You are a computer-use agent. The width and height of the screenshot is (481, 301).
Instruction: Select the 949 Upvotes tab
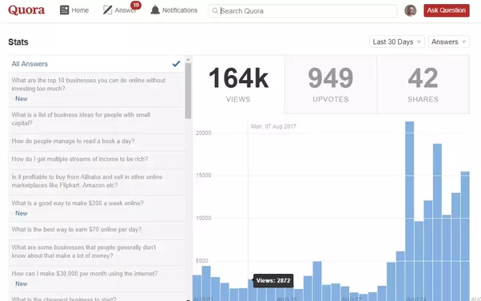(331, 85)
